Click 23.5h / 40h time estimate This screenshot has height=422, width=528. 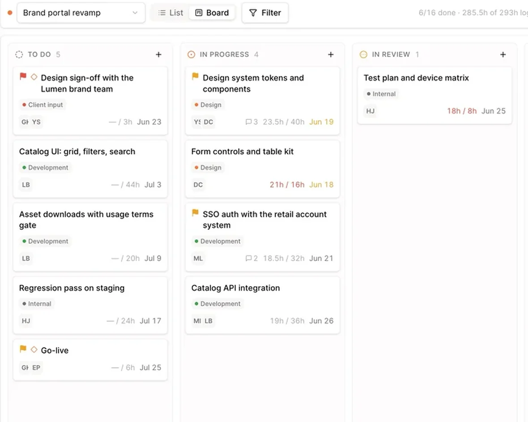pos(284,122)
